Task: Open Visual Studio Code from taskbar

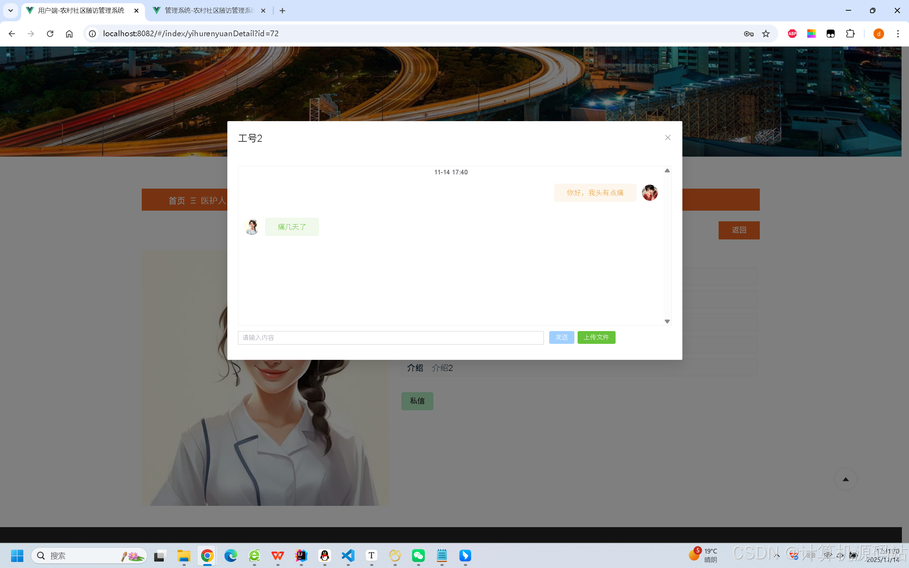Action: (348, 556)
